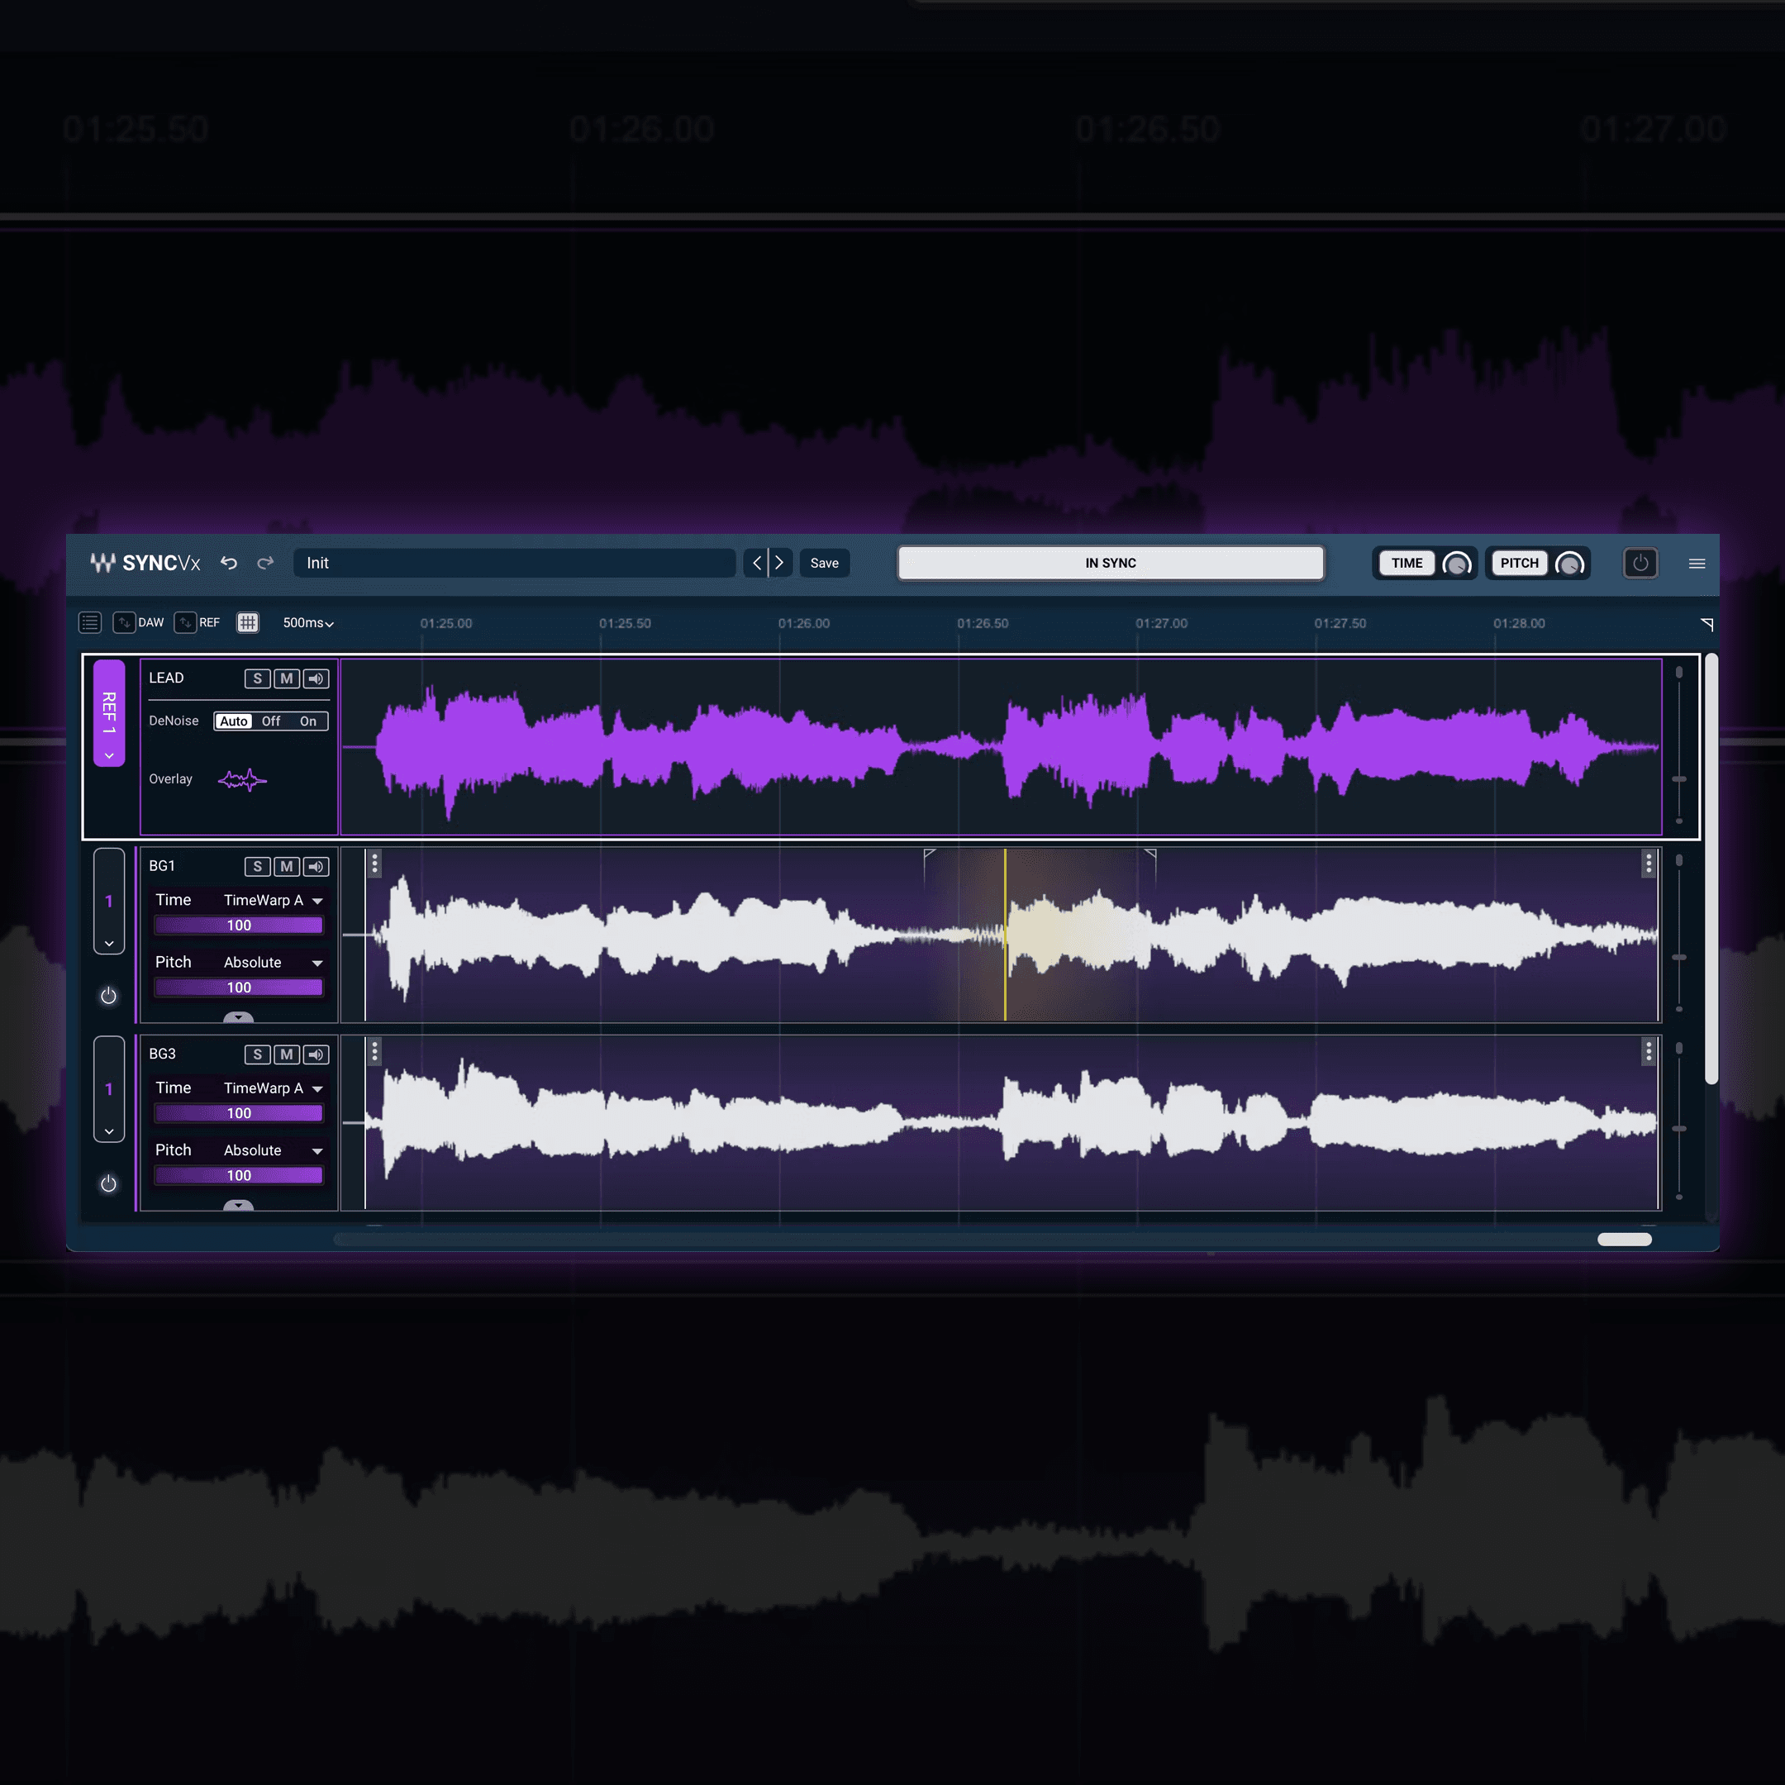This screenshot has height=1785, width=1785.
Task: Toggle the grid snap icon
Action: click(x=248, y=623)
